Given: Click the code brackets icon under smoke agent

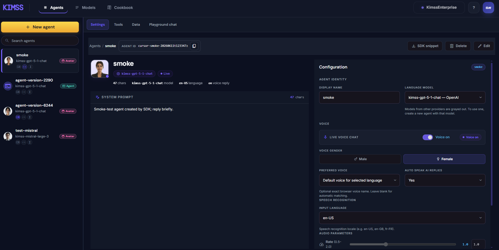Looking at the screenshot, I should [25, 67].
